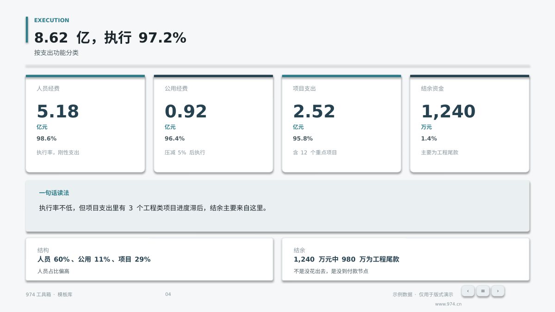Click the note 主要为工程尾款

coord(439,152)
